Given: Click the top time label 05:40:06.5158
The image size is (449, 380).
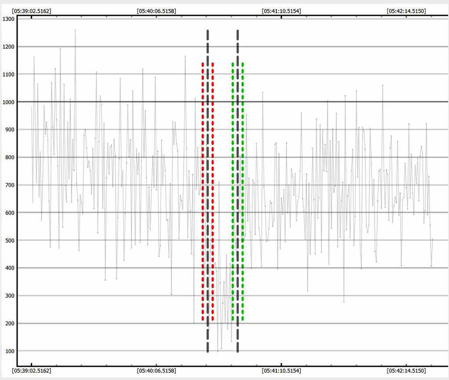Looking at the screenshot, I should pyautogui.click(x=157, y=11).
